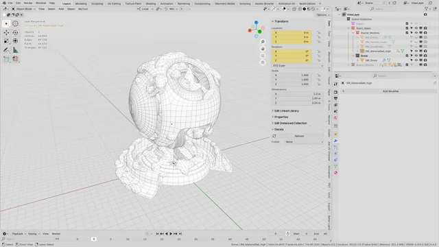Click the viewport zoom magnifier icon
The image size is (439, 247).
click(x=263, y=42)
